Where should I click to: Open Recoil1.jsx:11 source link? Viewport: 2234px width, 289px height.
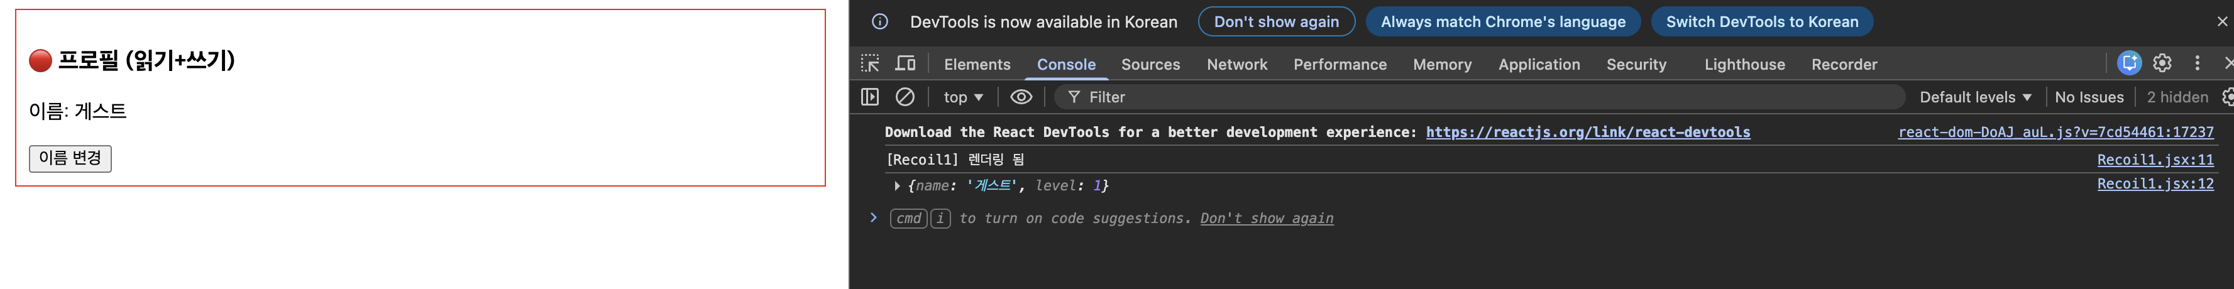pyautogui.click(x=2154, y=160)
